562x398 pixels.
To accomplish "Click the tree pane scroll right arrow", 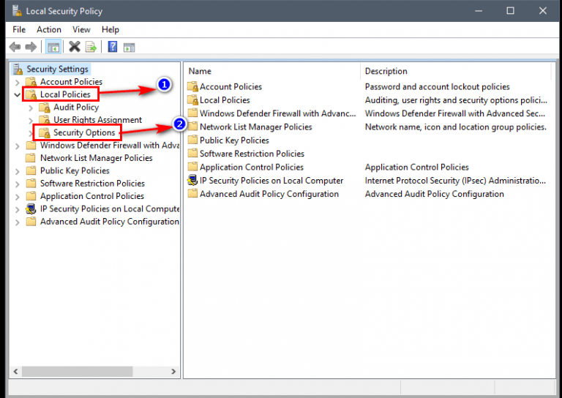I will [173, 372].
